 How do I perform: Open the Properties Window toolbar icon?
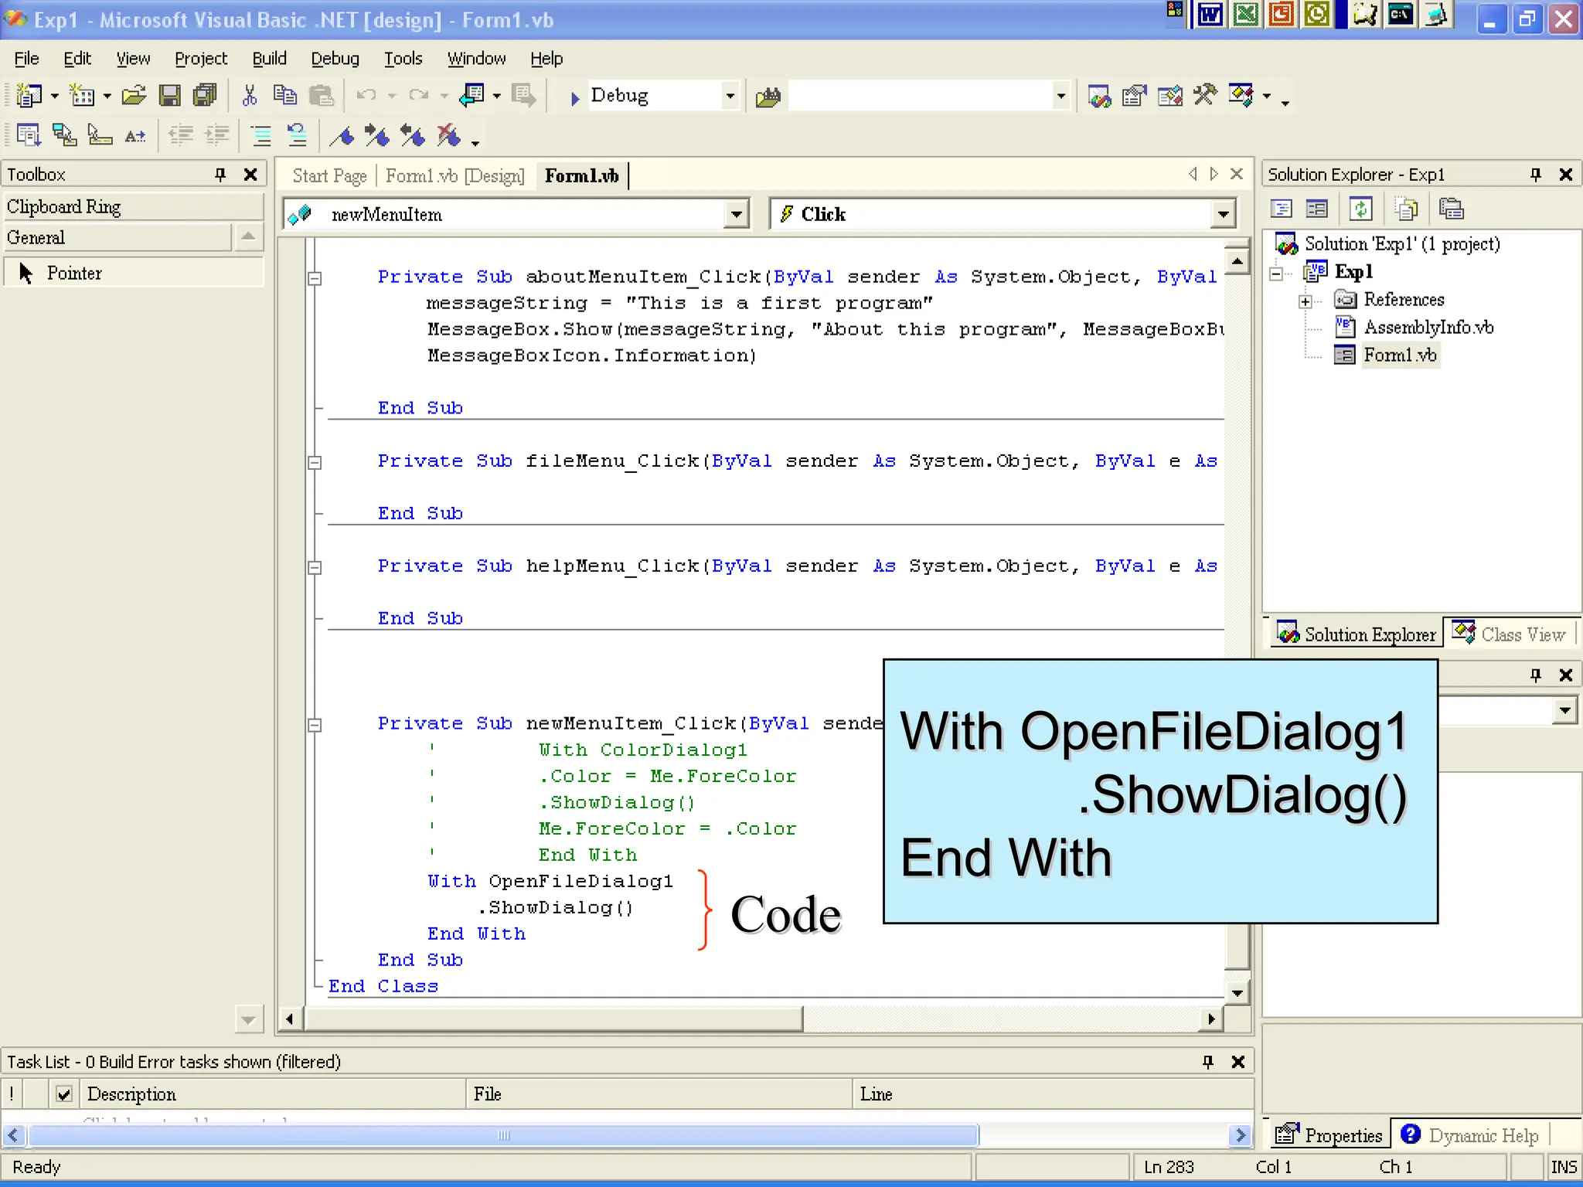pos(1134,96)
